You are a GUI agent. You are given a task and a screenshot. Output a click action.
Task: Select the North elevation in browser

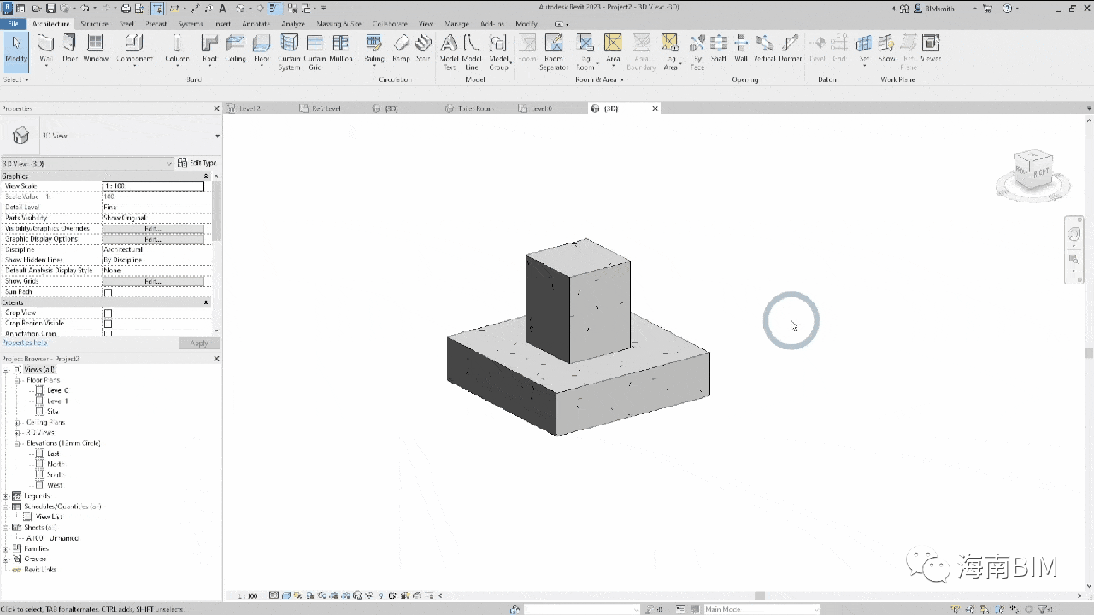pos(56,464)
